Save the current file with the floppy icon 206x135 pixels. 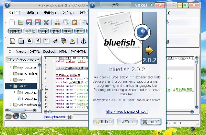pos(29,22)
